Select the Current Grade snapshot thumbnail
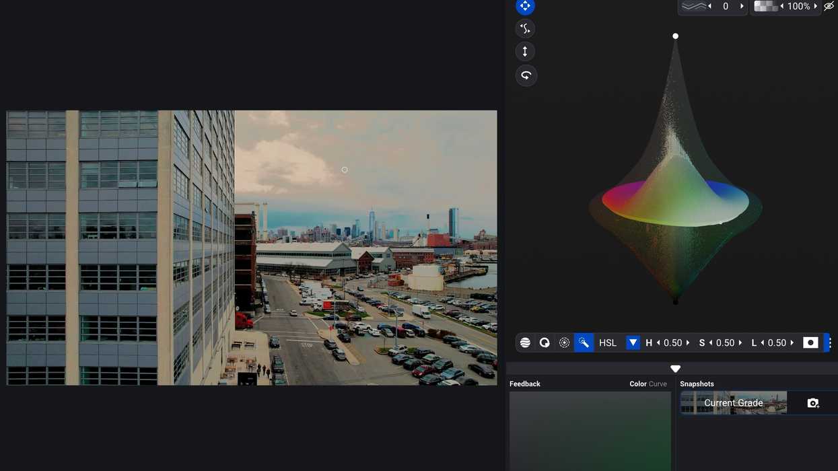The height and width of the screenshot is (471, 838). 734,402
